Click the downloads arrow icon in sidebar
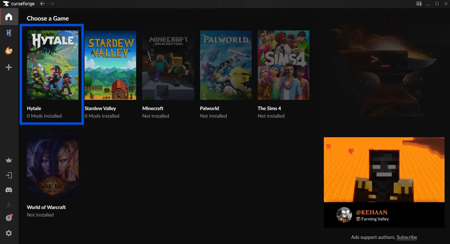The height and width of the screenshot is (244, 450). coord(9,204)
